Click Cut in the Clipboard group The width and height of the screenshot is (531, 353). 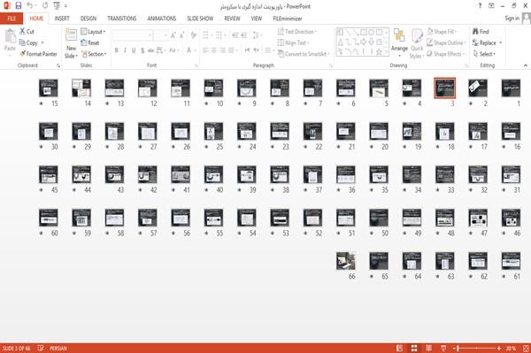(x=27, y=32)
